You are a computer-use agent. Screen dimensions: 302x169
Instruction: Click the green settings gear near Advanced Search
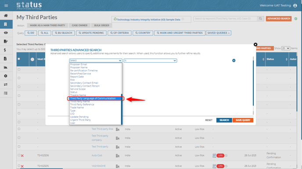pos(296,19)
